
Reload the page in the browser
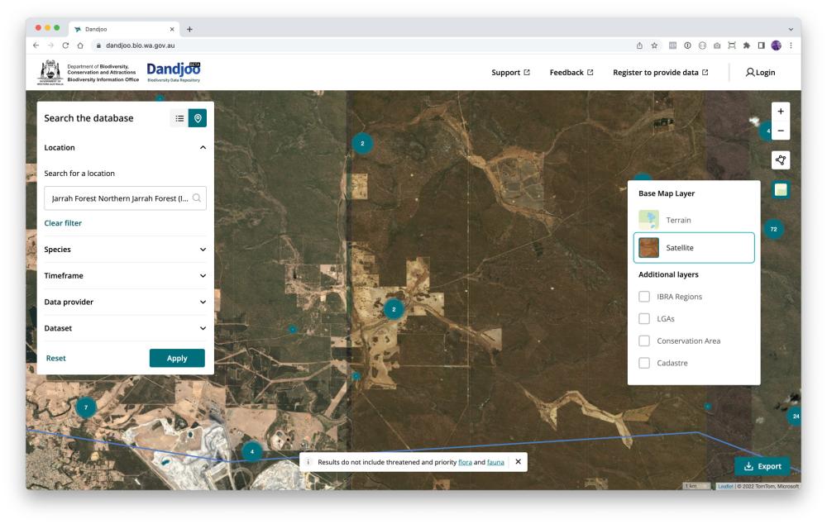click(65, 45)
